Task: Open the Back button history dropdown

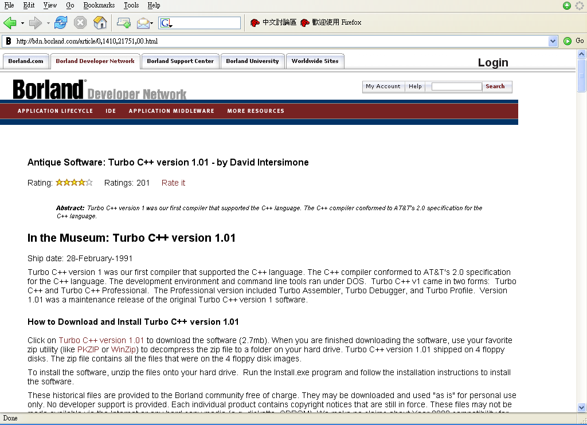Action: pos(22,23)
